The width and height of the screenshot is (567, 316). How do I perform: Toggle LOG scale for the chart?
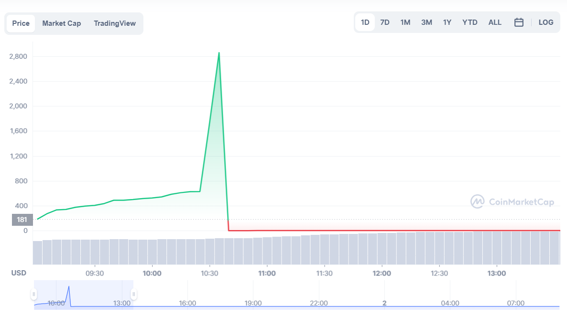[x=545, y=22]
